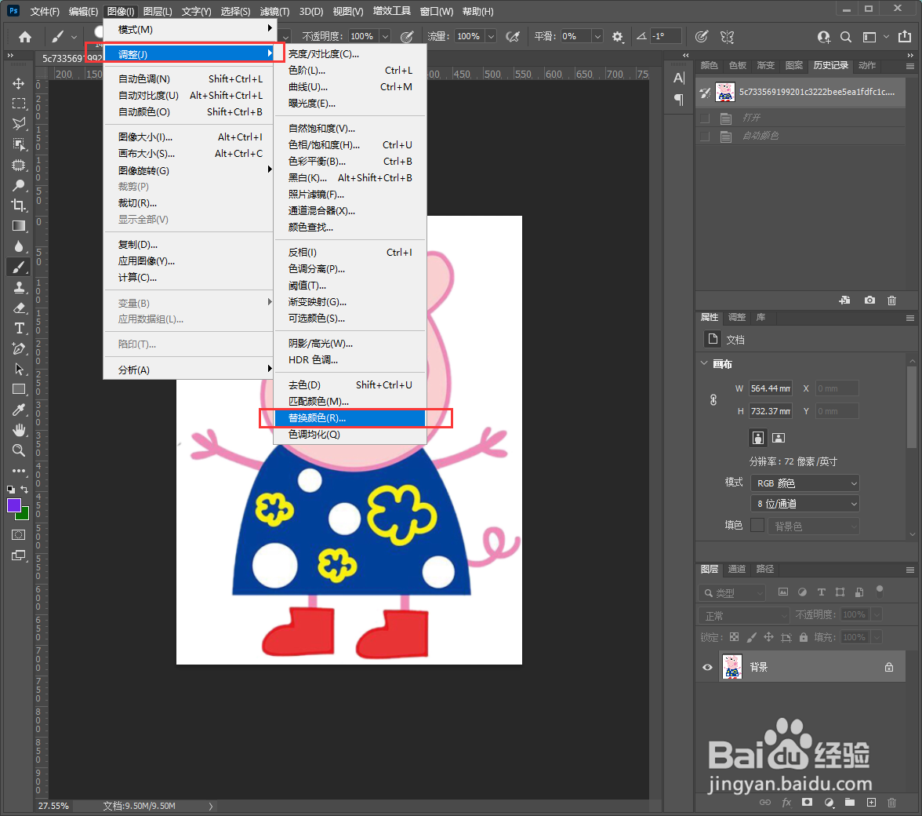Screen dimensions: 922x816
Task: Toggle history brush source for 打开 state
Action: coord(704,118)
